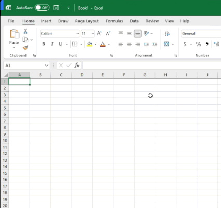Apply the yellow Fill Color swatch
Image resolution: width=221 pixels, height=208 pixels.
pyautogui.click(x=89, y=44)
